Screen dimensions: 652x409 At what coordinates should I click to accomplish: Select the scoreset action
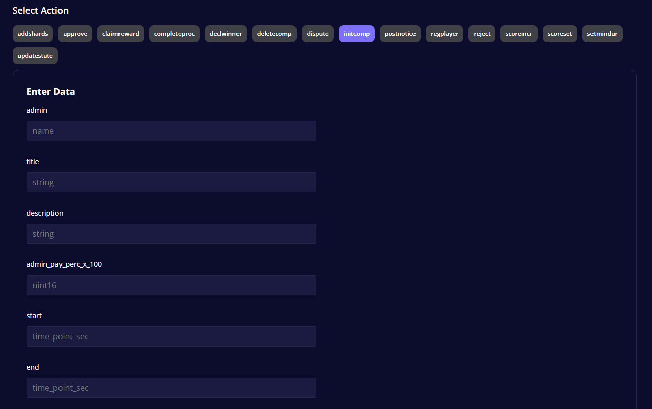[560, 34]
